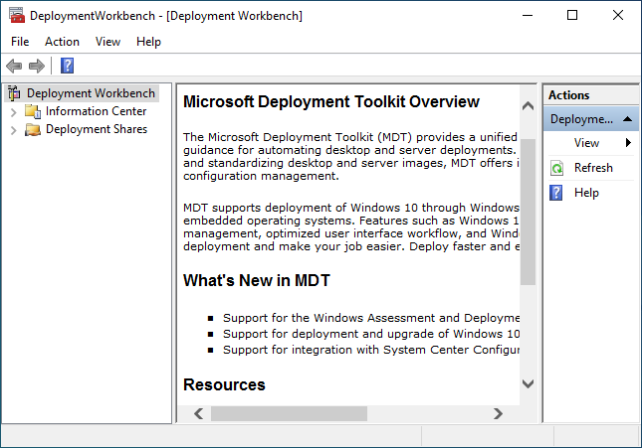Click the scroll up arrow of overview pane
The width and height of the screenshot is (642, 448).
click(x=529, y=106)
